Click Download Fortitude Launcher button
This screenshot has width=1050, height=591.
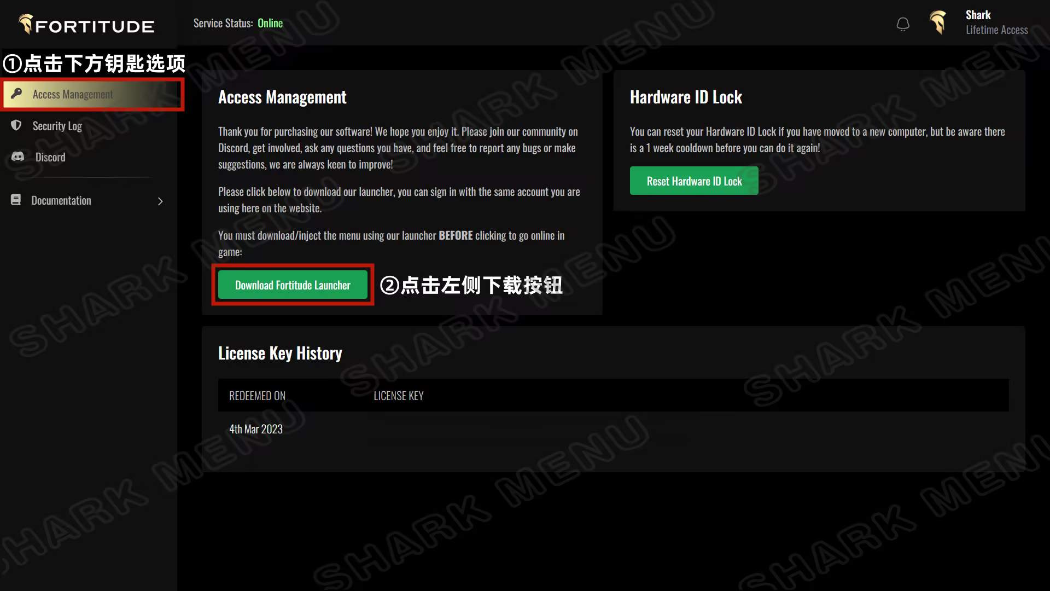coord(293,285)
